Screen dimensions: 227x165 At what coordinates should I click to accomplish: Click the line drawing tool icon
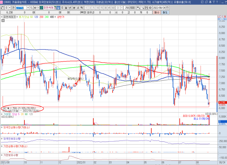coord(142,8)
